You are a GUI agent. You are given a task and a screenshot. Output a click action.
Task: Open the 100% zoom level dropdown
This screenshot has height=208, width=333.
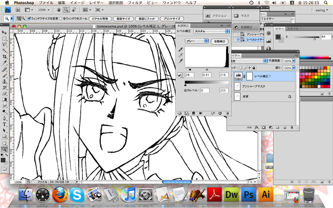(x=44, y=10)
